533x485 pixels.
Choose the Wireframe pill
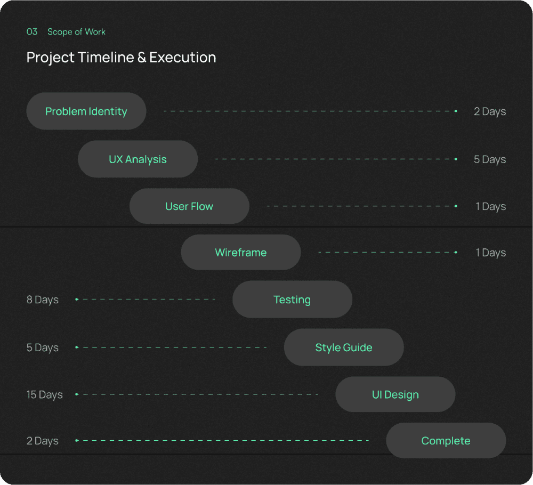[x=241, y=253]
